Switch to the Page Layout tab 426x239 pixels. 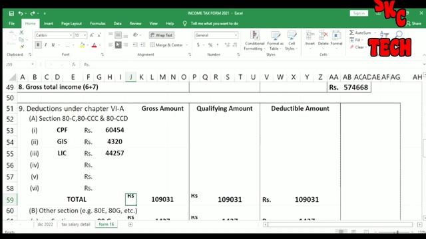coord(71,24)
